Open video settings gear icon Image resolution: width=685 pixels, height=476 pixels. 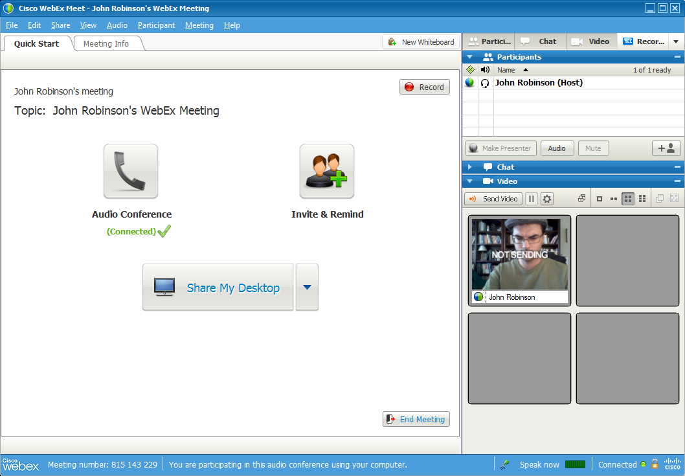coord(547,199)
